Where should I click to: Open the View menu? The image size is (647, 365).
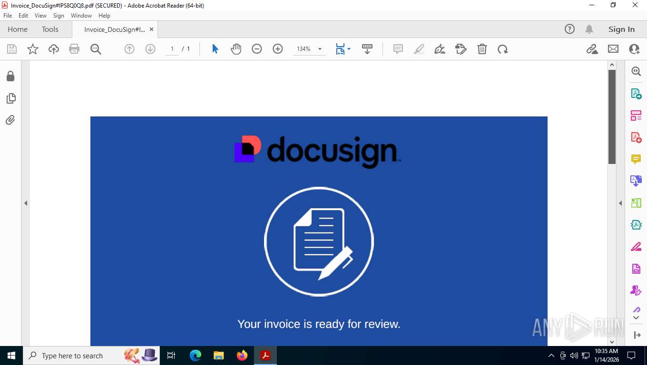pos(41,16)
